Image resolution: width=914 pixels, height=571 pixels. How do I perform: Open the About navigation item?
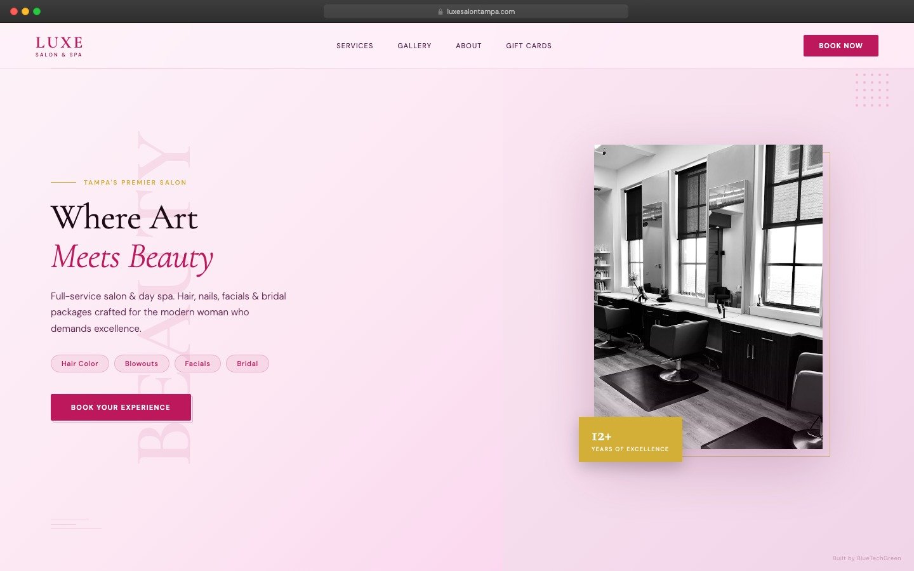point(468,46)
